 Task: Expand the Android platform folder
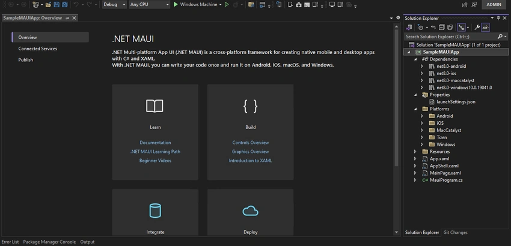coord(421,116)
